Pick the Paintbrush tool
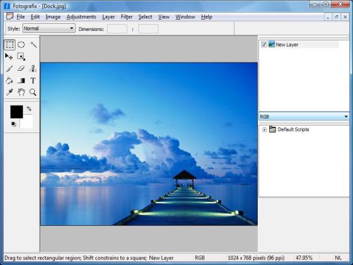The width and height of the screenshot is (353, 265). pos(9,69)
